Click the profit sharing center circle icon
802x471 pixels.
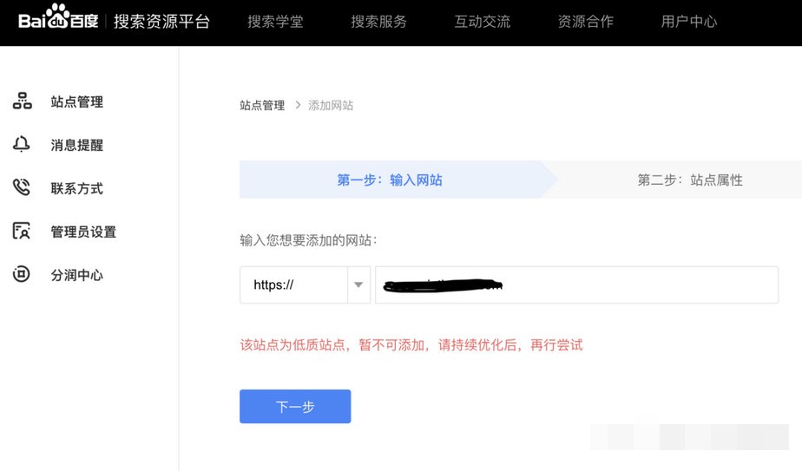click(x=22, y=274)
